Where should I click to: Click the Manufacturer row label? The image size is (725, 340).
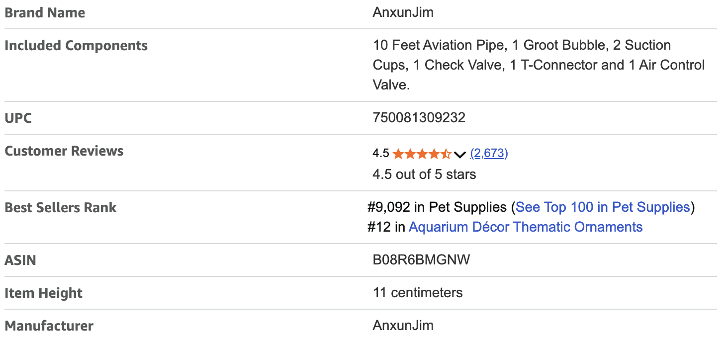tap(49, 326)
